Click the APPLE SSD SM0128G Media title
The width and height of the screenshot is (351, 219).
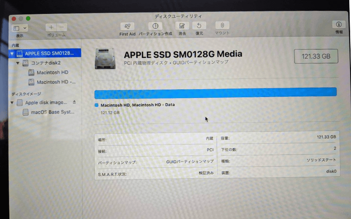point(183,54)
